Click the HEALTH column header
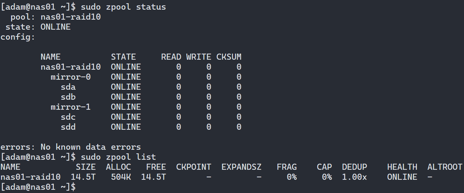Screen dimensions: 464x193 point(402,167)
